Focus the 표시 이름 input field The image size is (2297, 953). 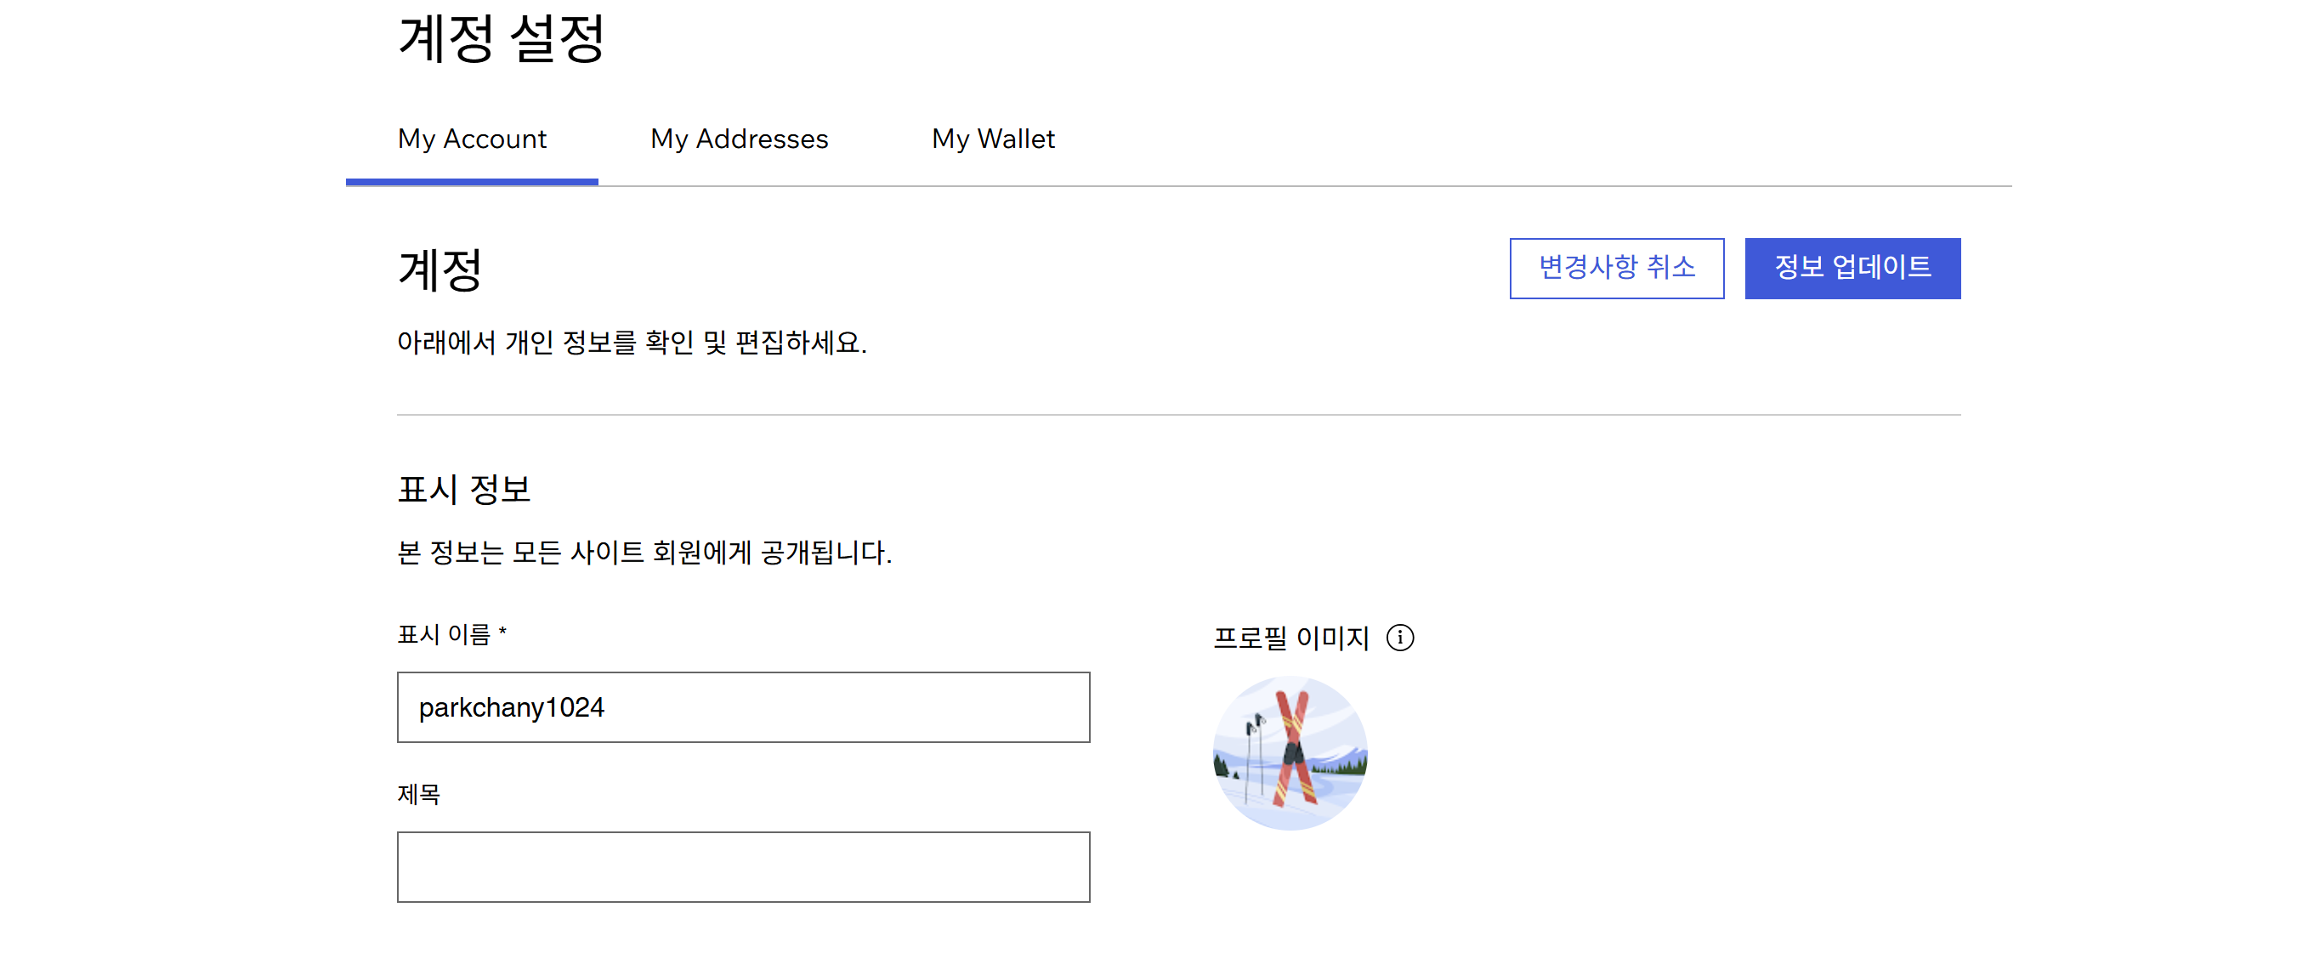click(743, 707)
